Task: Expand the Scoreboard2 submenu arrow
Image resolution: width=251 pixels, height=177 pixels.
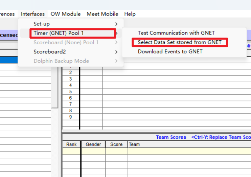Action: [116, 52]
